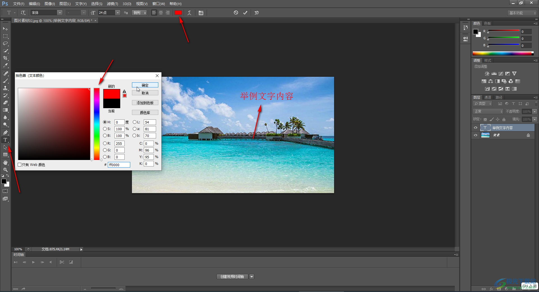539x292 pixels.
Task: Select the Zoom tool in toolbar
Action: [5, 170]
